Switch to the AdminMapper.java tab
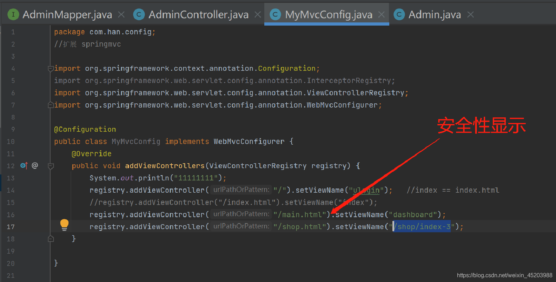This screenshot has width=556, height=282. [x=67, y=14]
